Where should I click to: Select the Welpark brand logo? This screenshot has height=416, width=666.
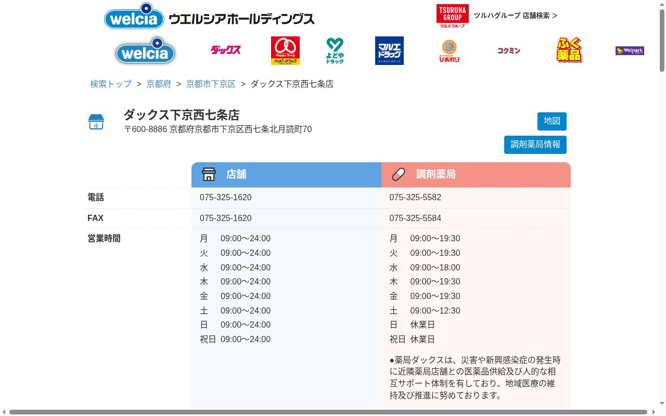click(630, 50)
